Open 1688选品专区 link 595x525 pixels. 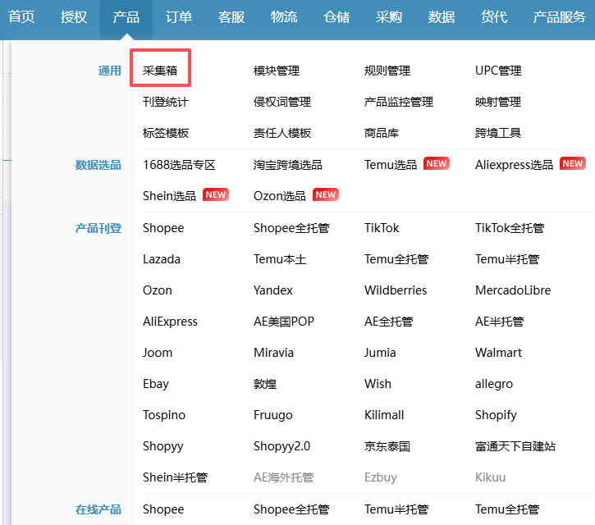(179, 164)
